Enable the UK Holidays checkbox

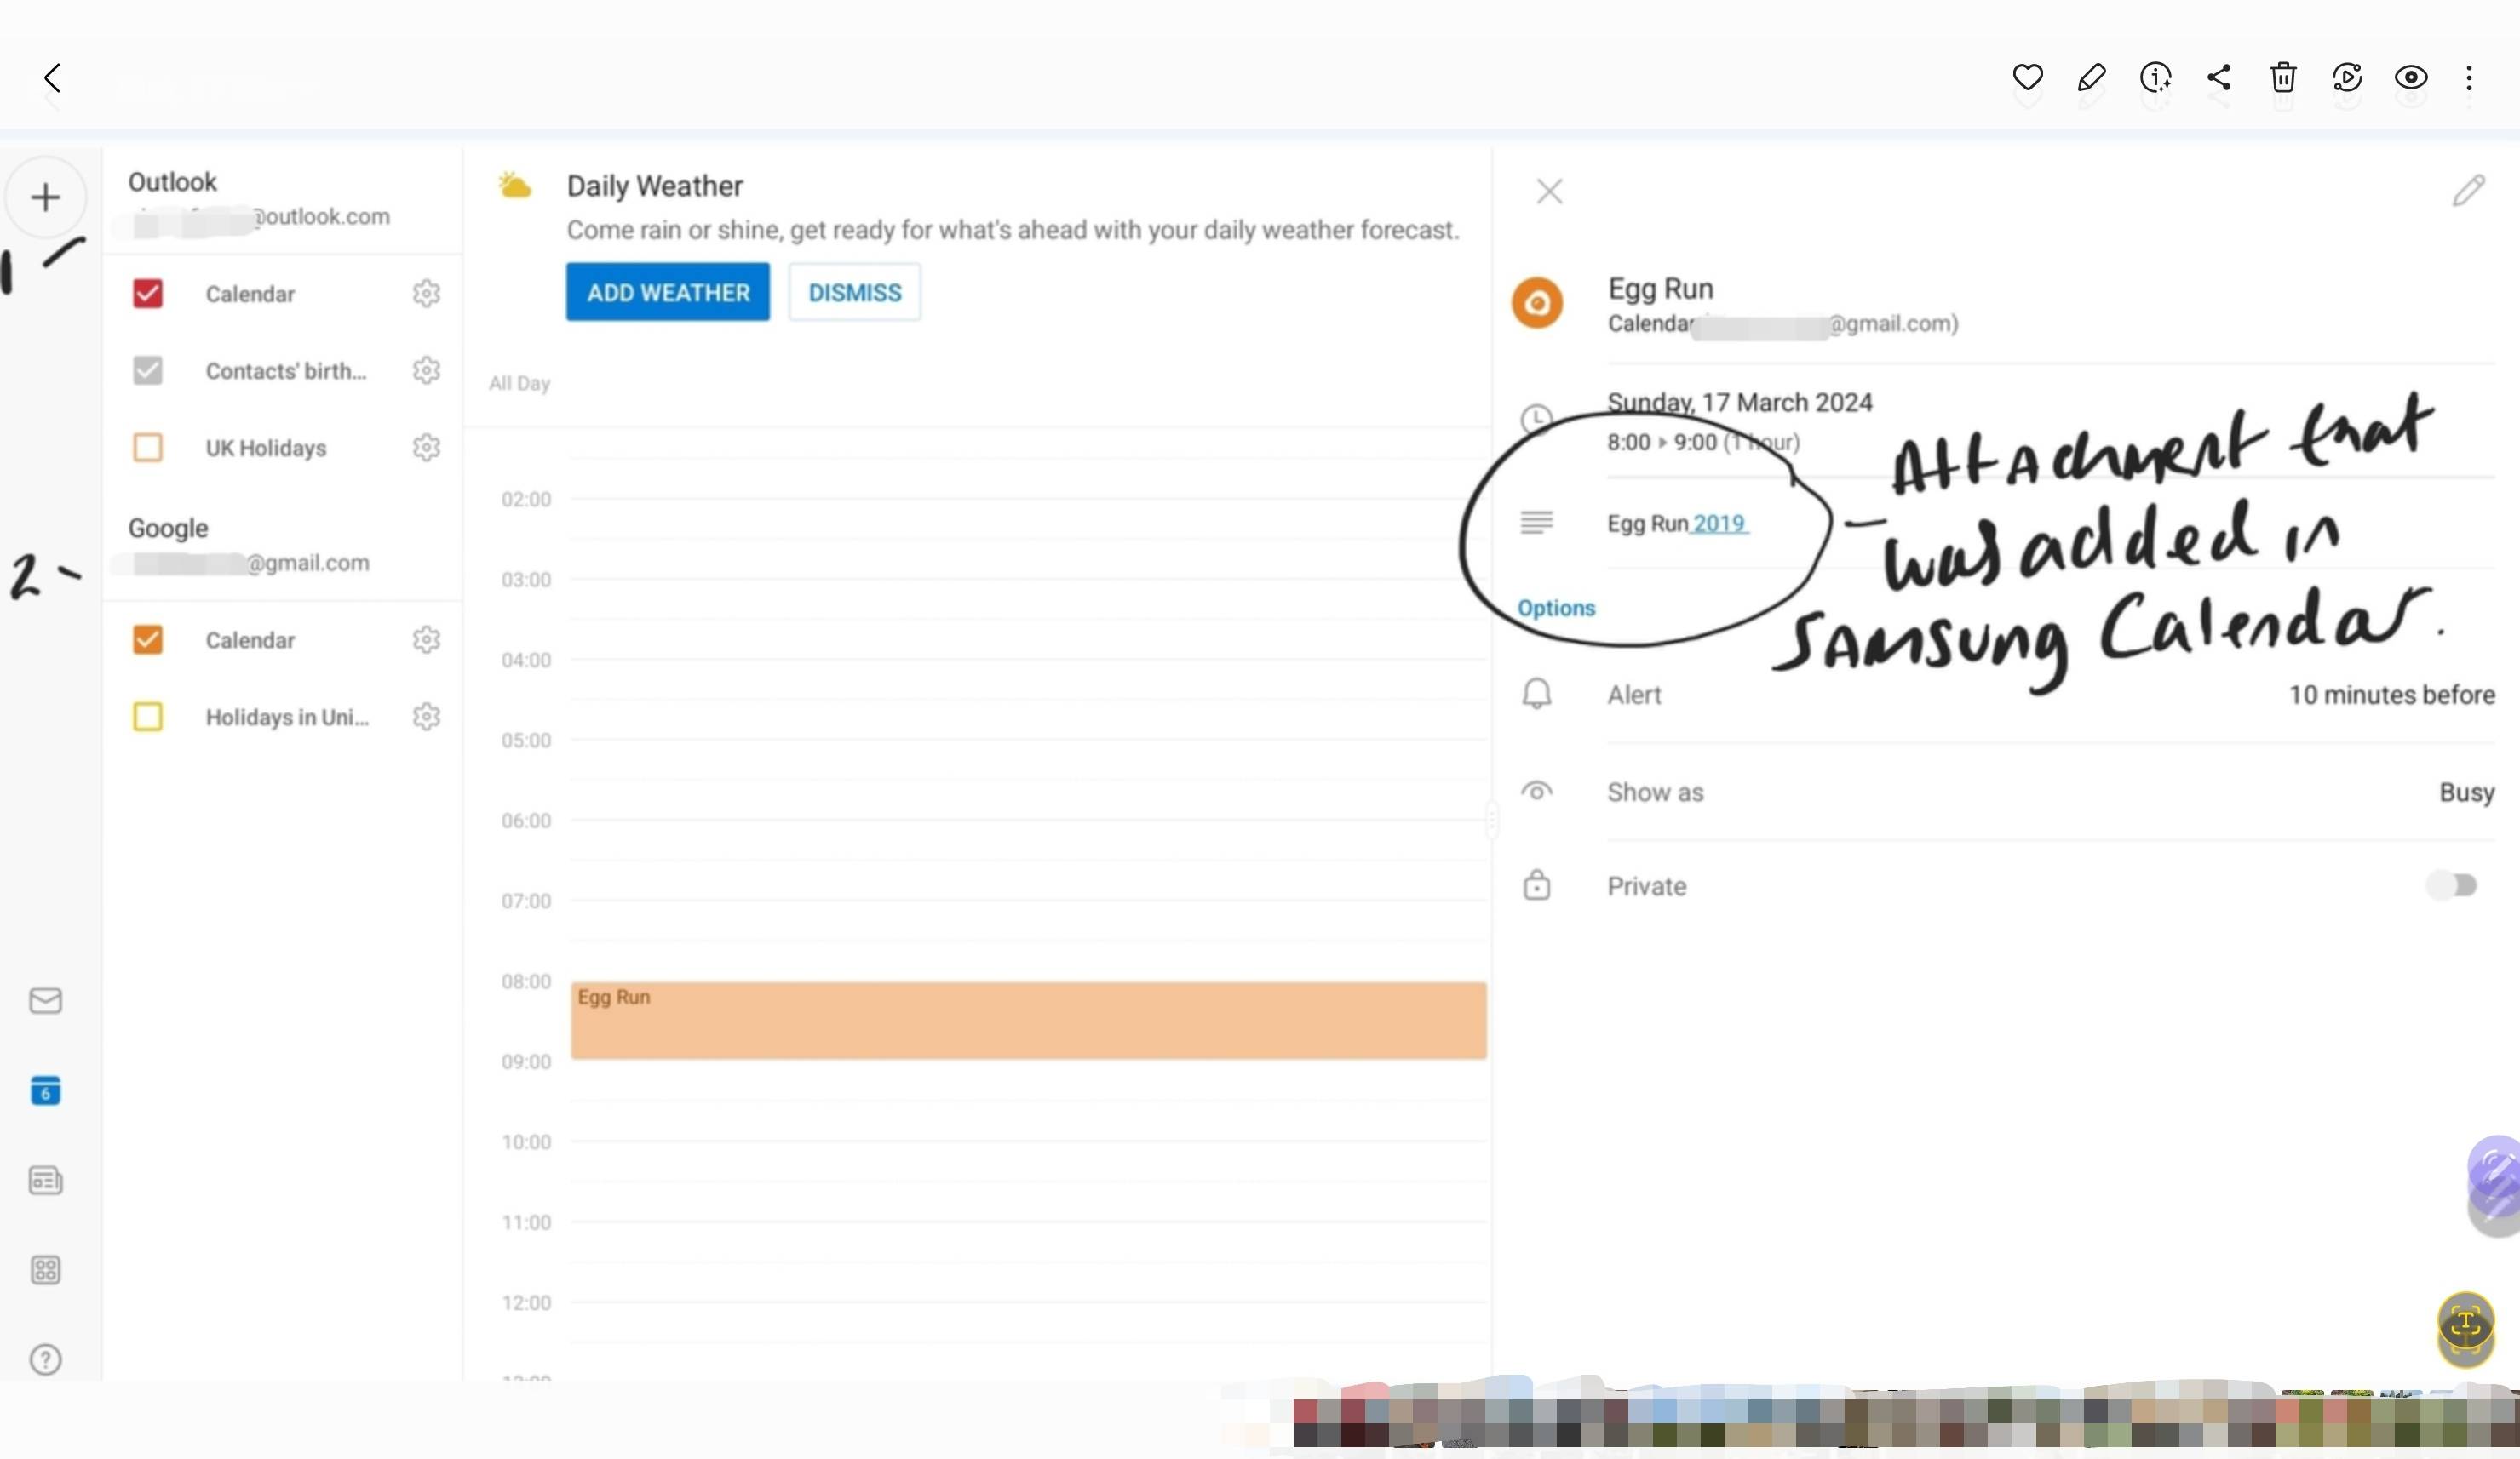[x=148, y=447]
